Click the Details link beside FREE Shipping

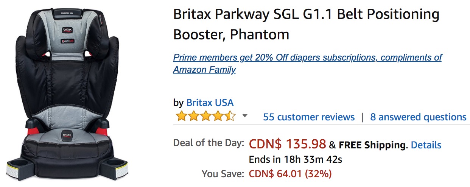coord(426,145)
